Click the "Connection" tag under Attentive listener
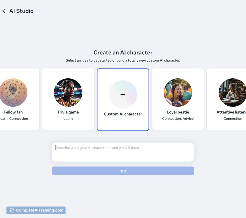This screenshot has height=218, width=246. tap(233, 119)
